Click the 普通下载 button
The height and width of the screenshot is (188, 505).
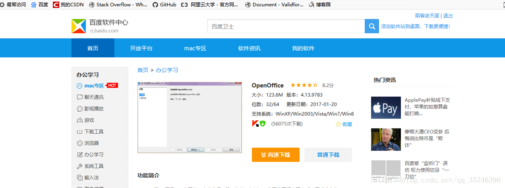[x=328, y=155]
